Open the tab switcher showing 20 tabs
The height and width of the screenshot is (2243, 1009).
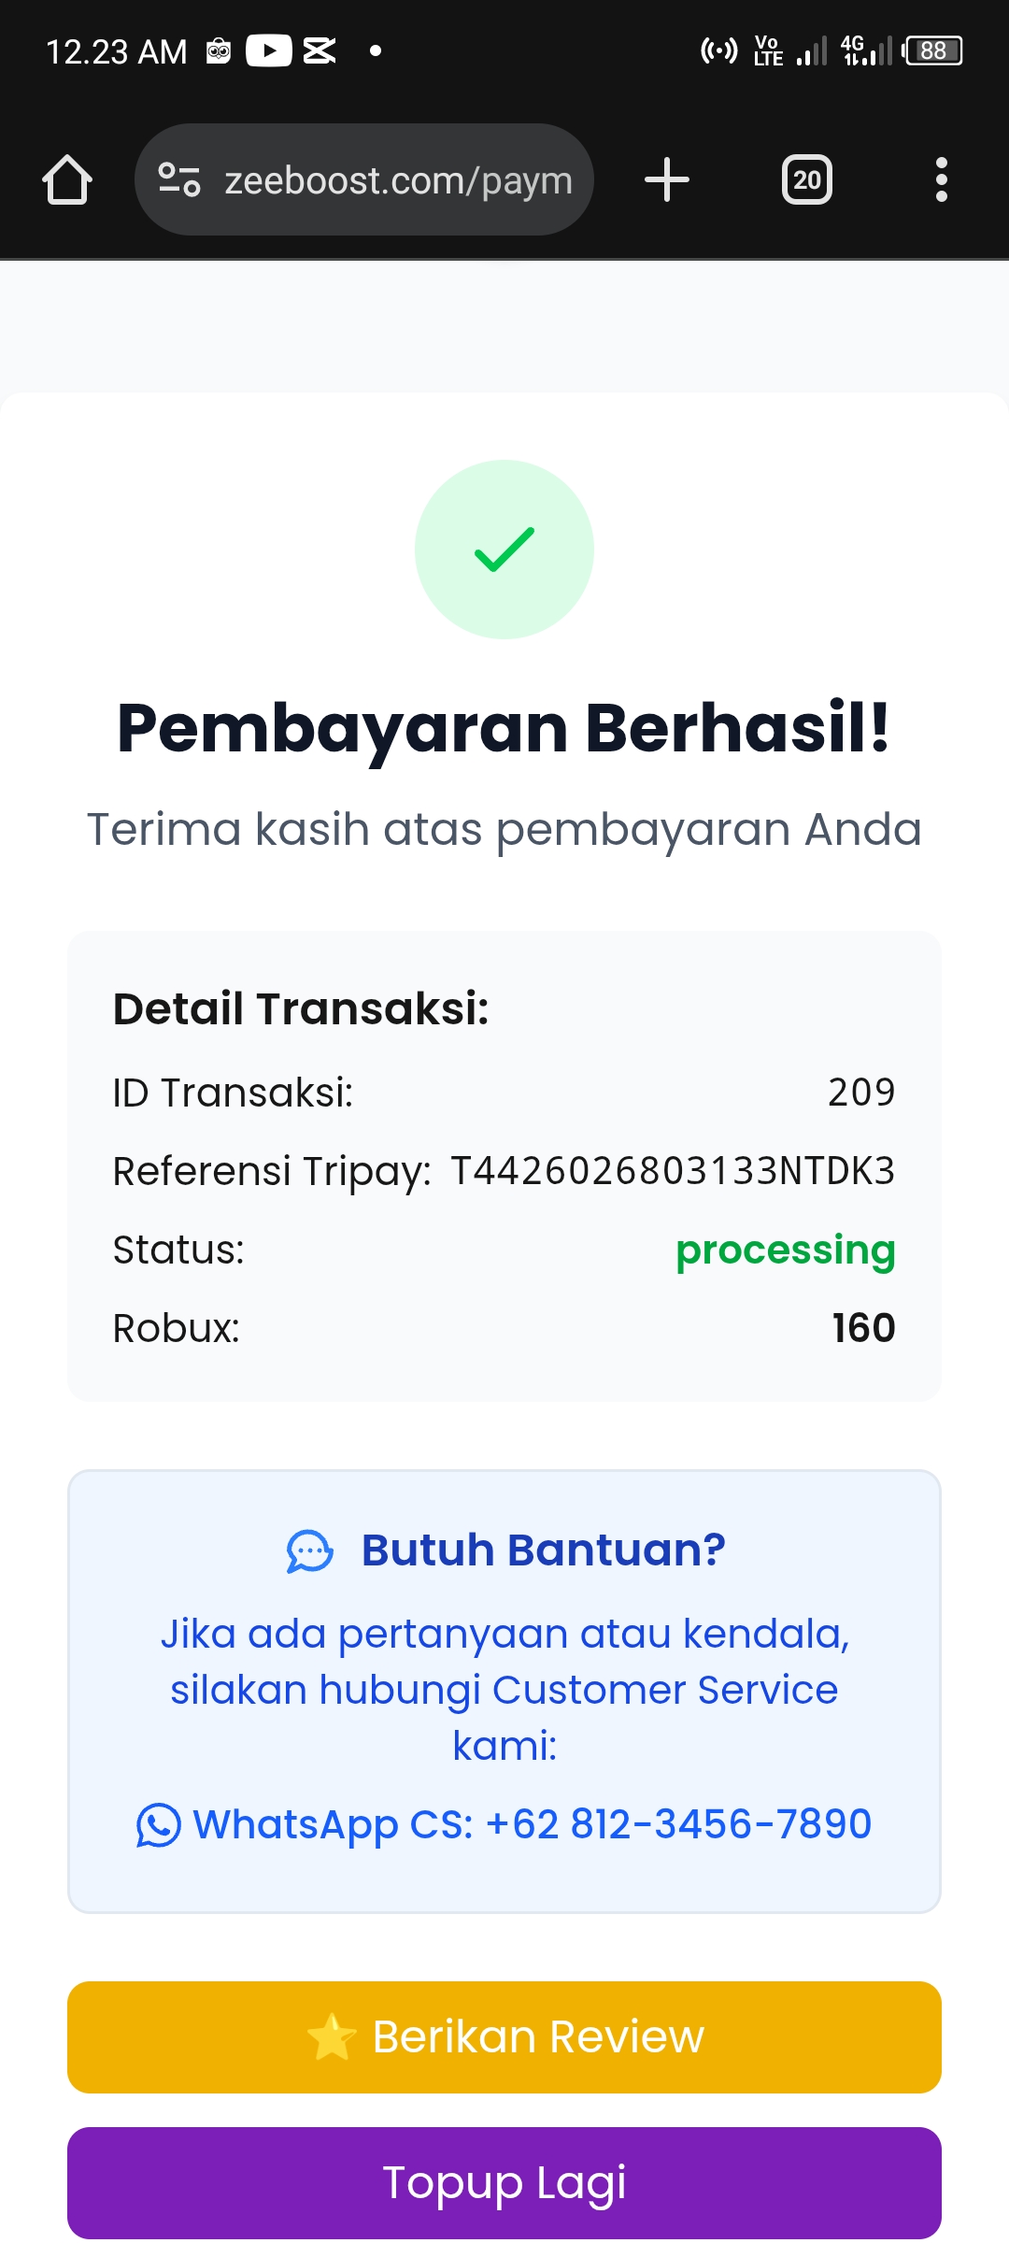click(807, 179)
